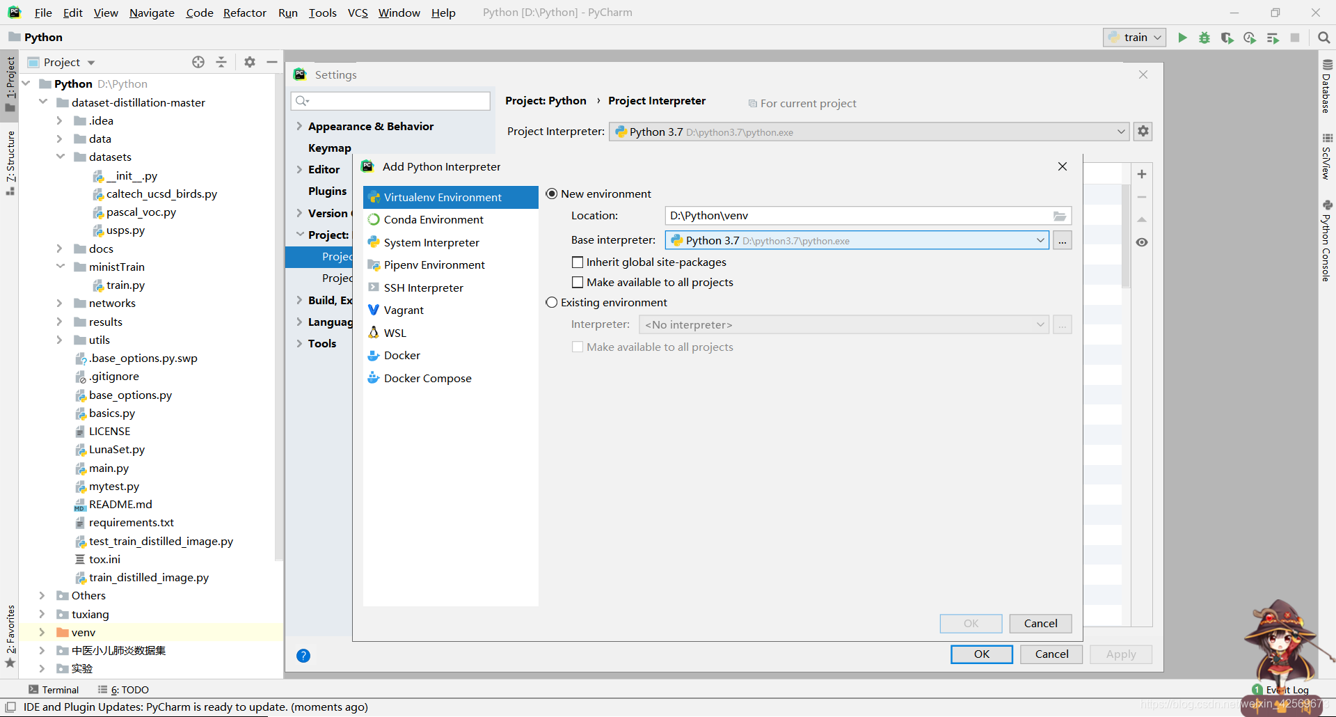
Task: Enable Inherit global site-packages checkbox
Action: 578,262
